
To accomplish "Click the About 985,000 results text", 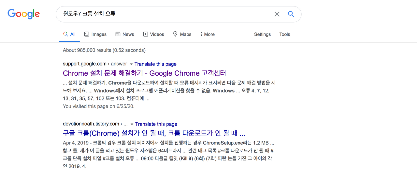I will click(x=104, y=50).
